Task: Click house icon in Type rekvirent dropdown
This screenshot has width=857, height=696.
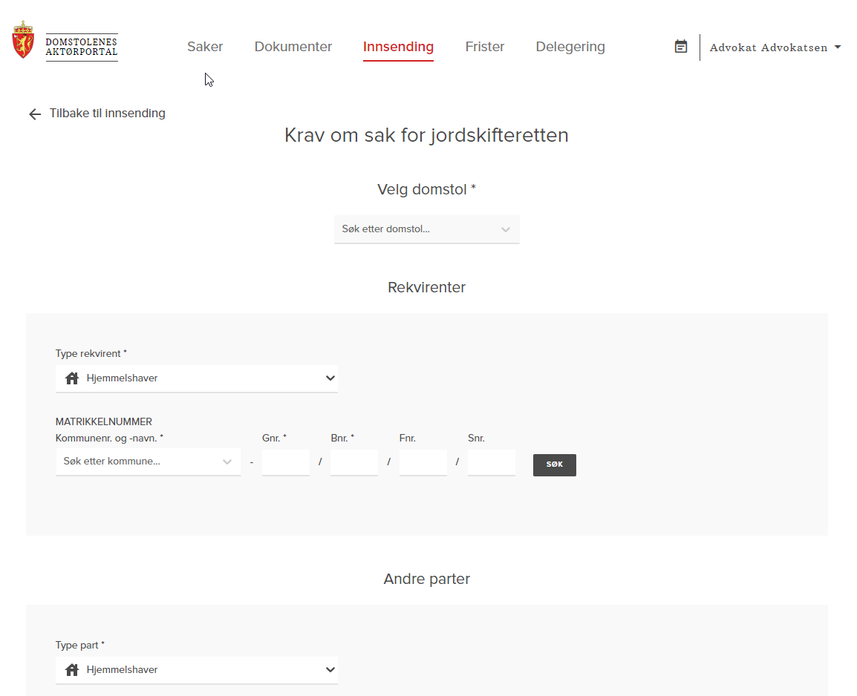Action: click(x=72, y=378)
